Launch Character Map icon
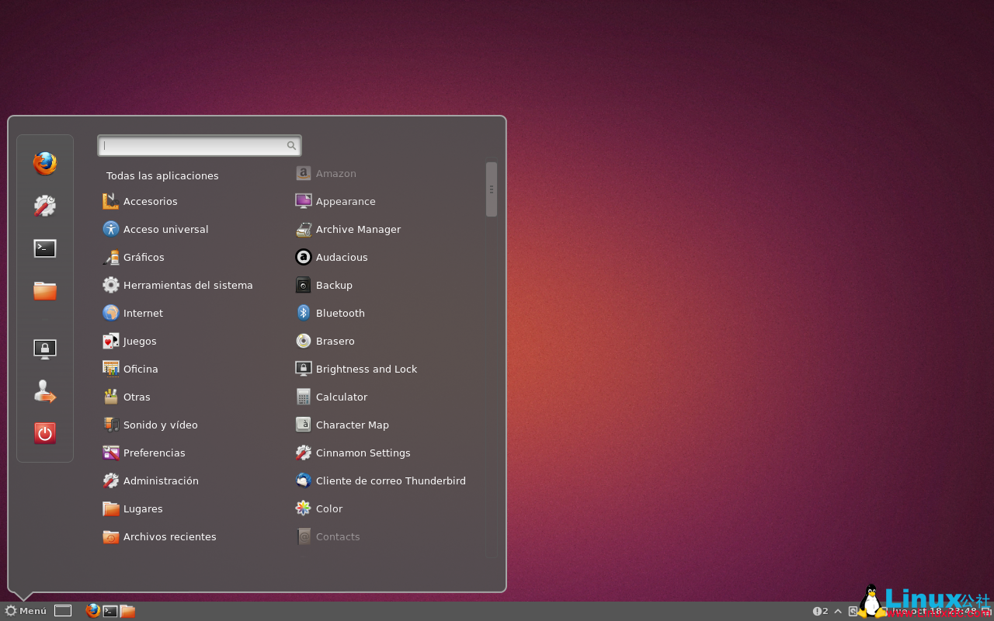This screenshot has width=994, height=621. pyautogui.click(x=304, y=425)
